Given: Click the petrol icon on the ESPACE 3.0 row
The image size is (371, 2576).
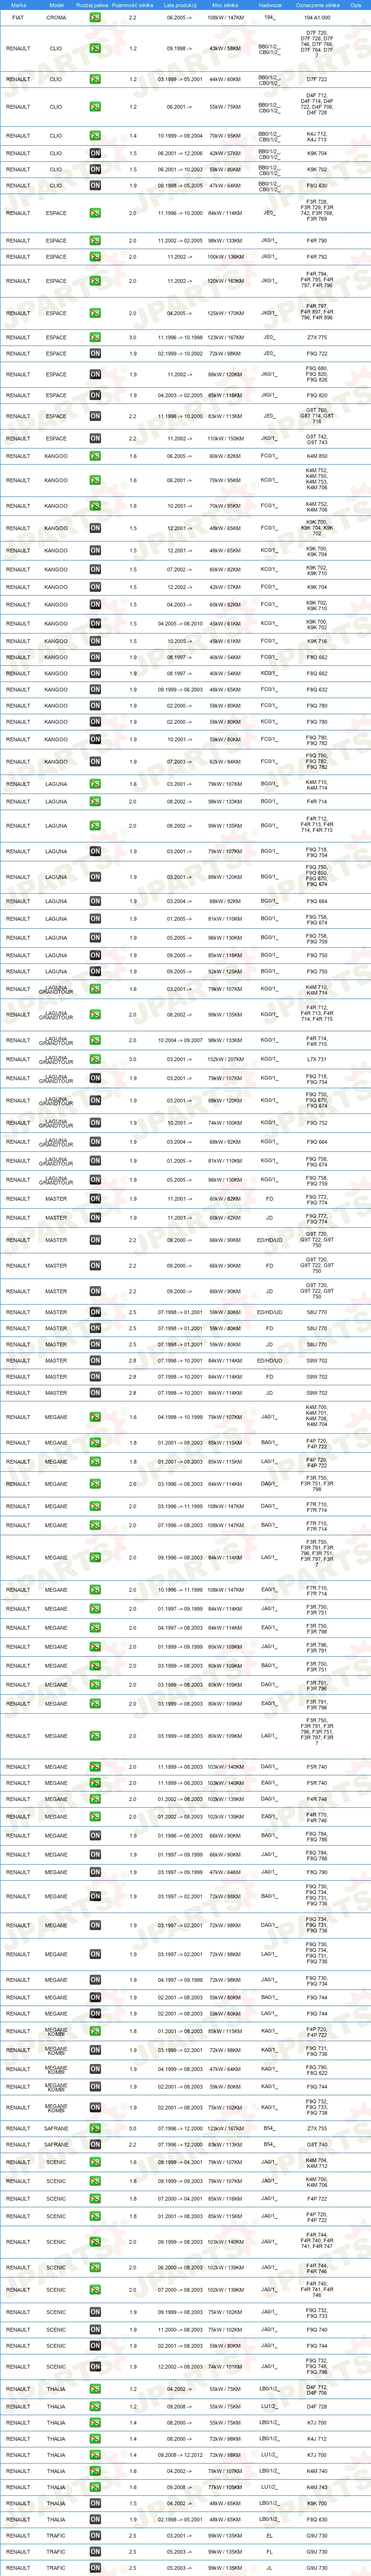Looking at the screenshot, I should click(x=95, y=337).
